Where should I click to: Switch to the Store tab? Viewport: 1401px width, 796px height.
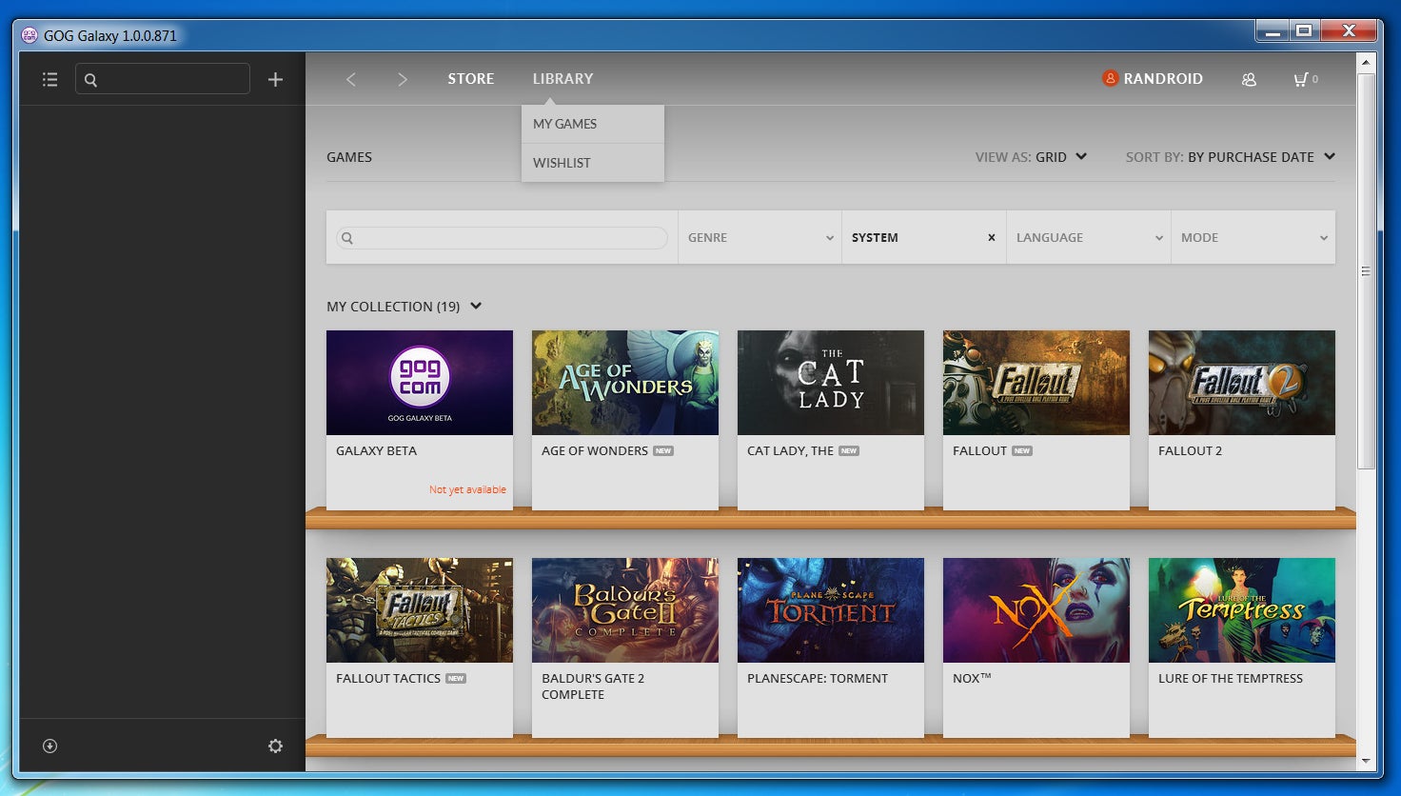(x=470, y=79)
